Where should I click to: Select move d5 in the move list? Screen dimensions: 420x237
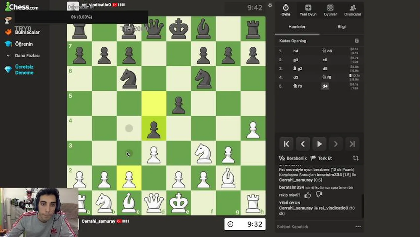[x=325, y=68]
